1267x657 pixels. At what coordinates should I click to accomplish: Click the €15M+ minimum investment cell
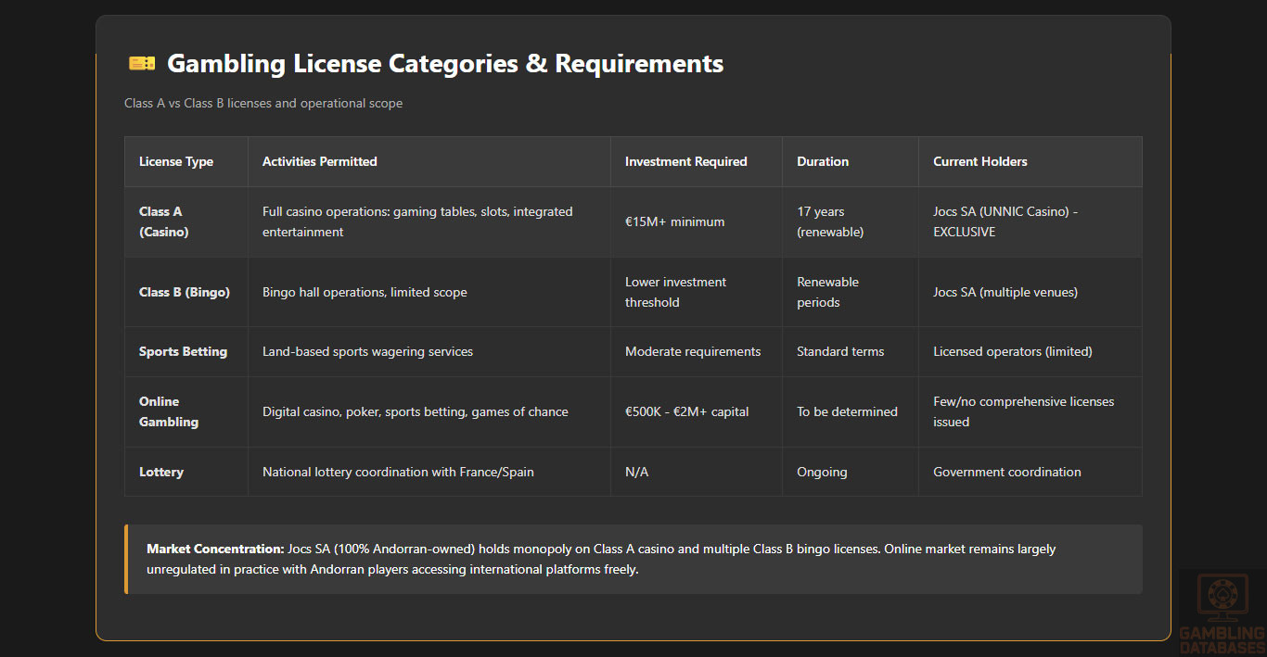tap(674, 221)
